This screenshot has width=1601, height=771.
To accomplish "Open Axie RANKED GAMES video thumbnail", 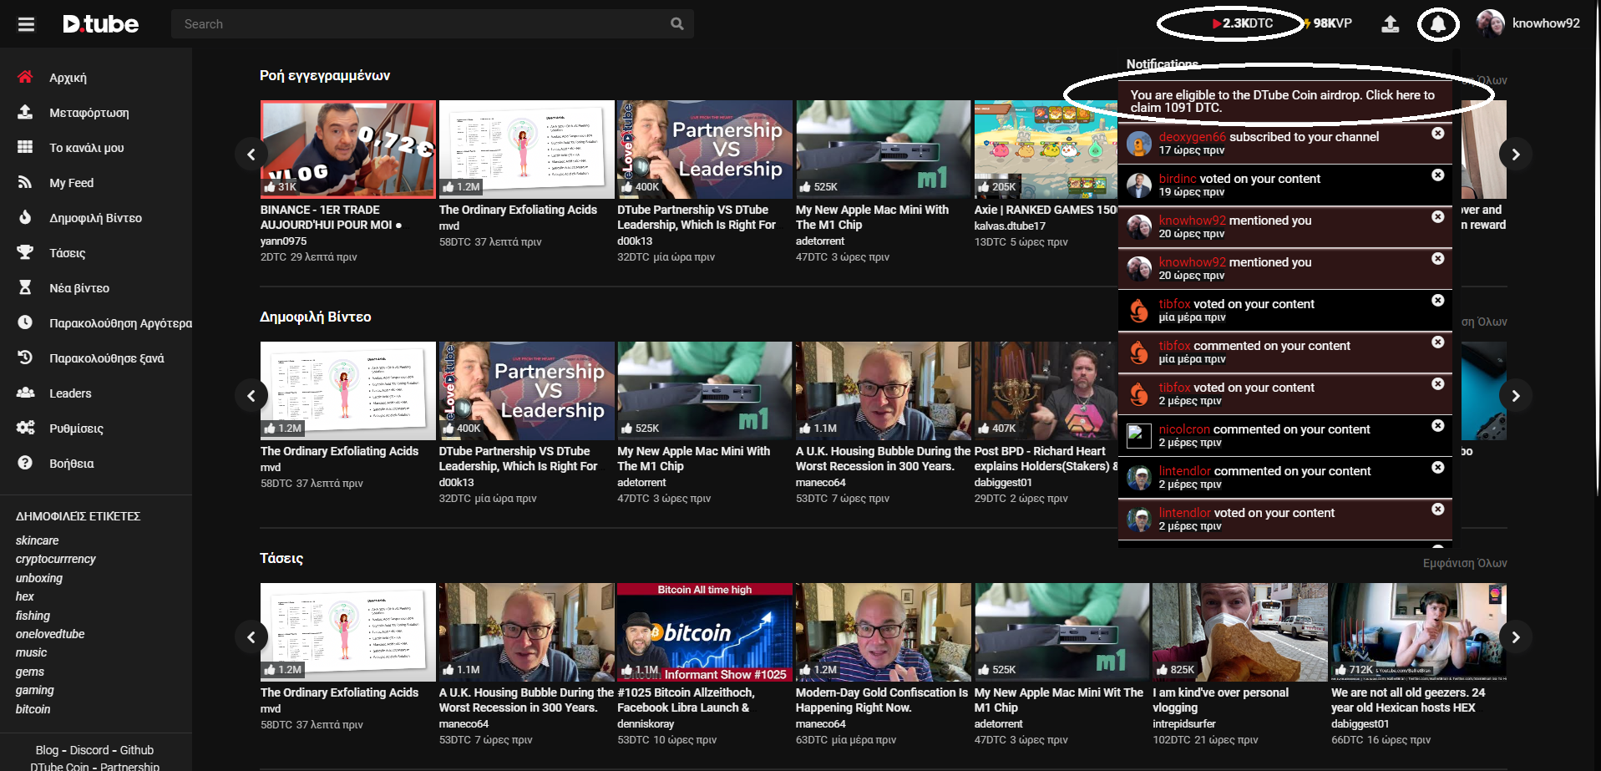I will pyautogui.click(x=1046, y=150).
